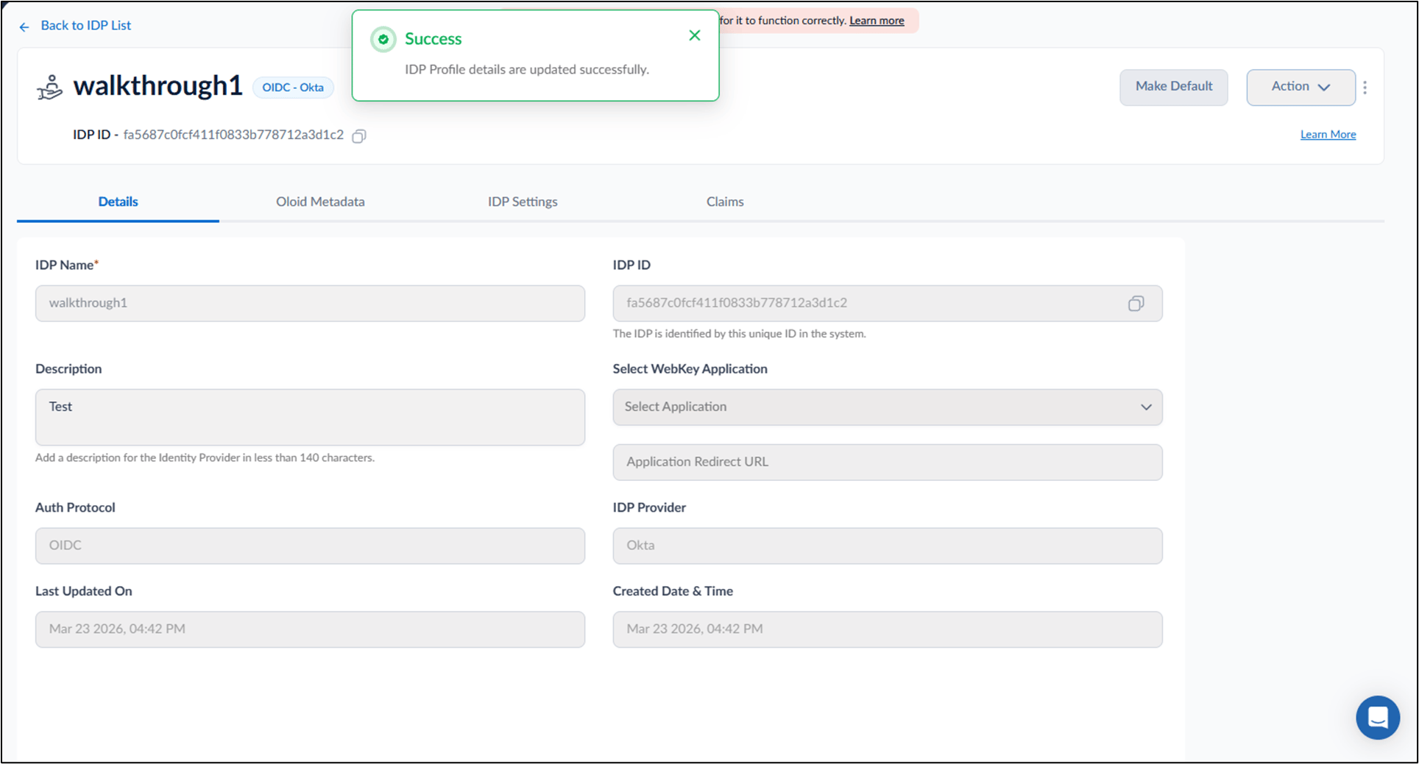This screenshot has height=764, width=1419.
Task: Click the 'IDP Profile details are updated successfully' message
Action: (527, 70)
